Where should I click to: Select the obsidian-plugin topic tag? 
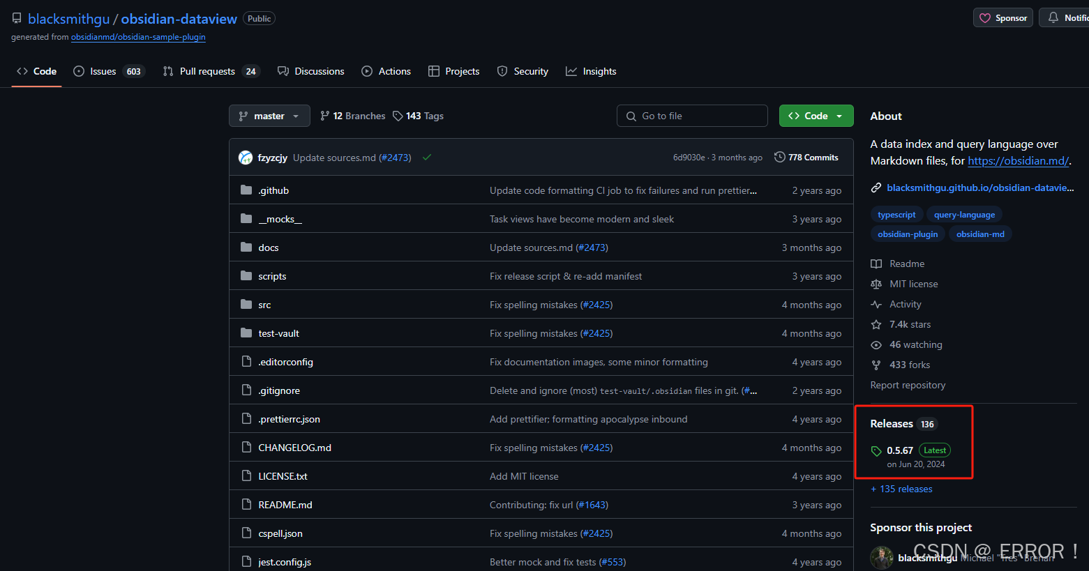point(908,234)
